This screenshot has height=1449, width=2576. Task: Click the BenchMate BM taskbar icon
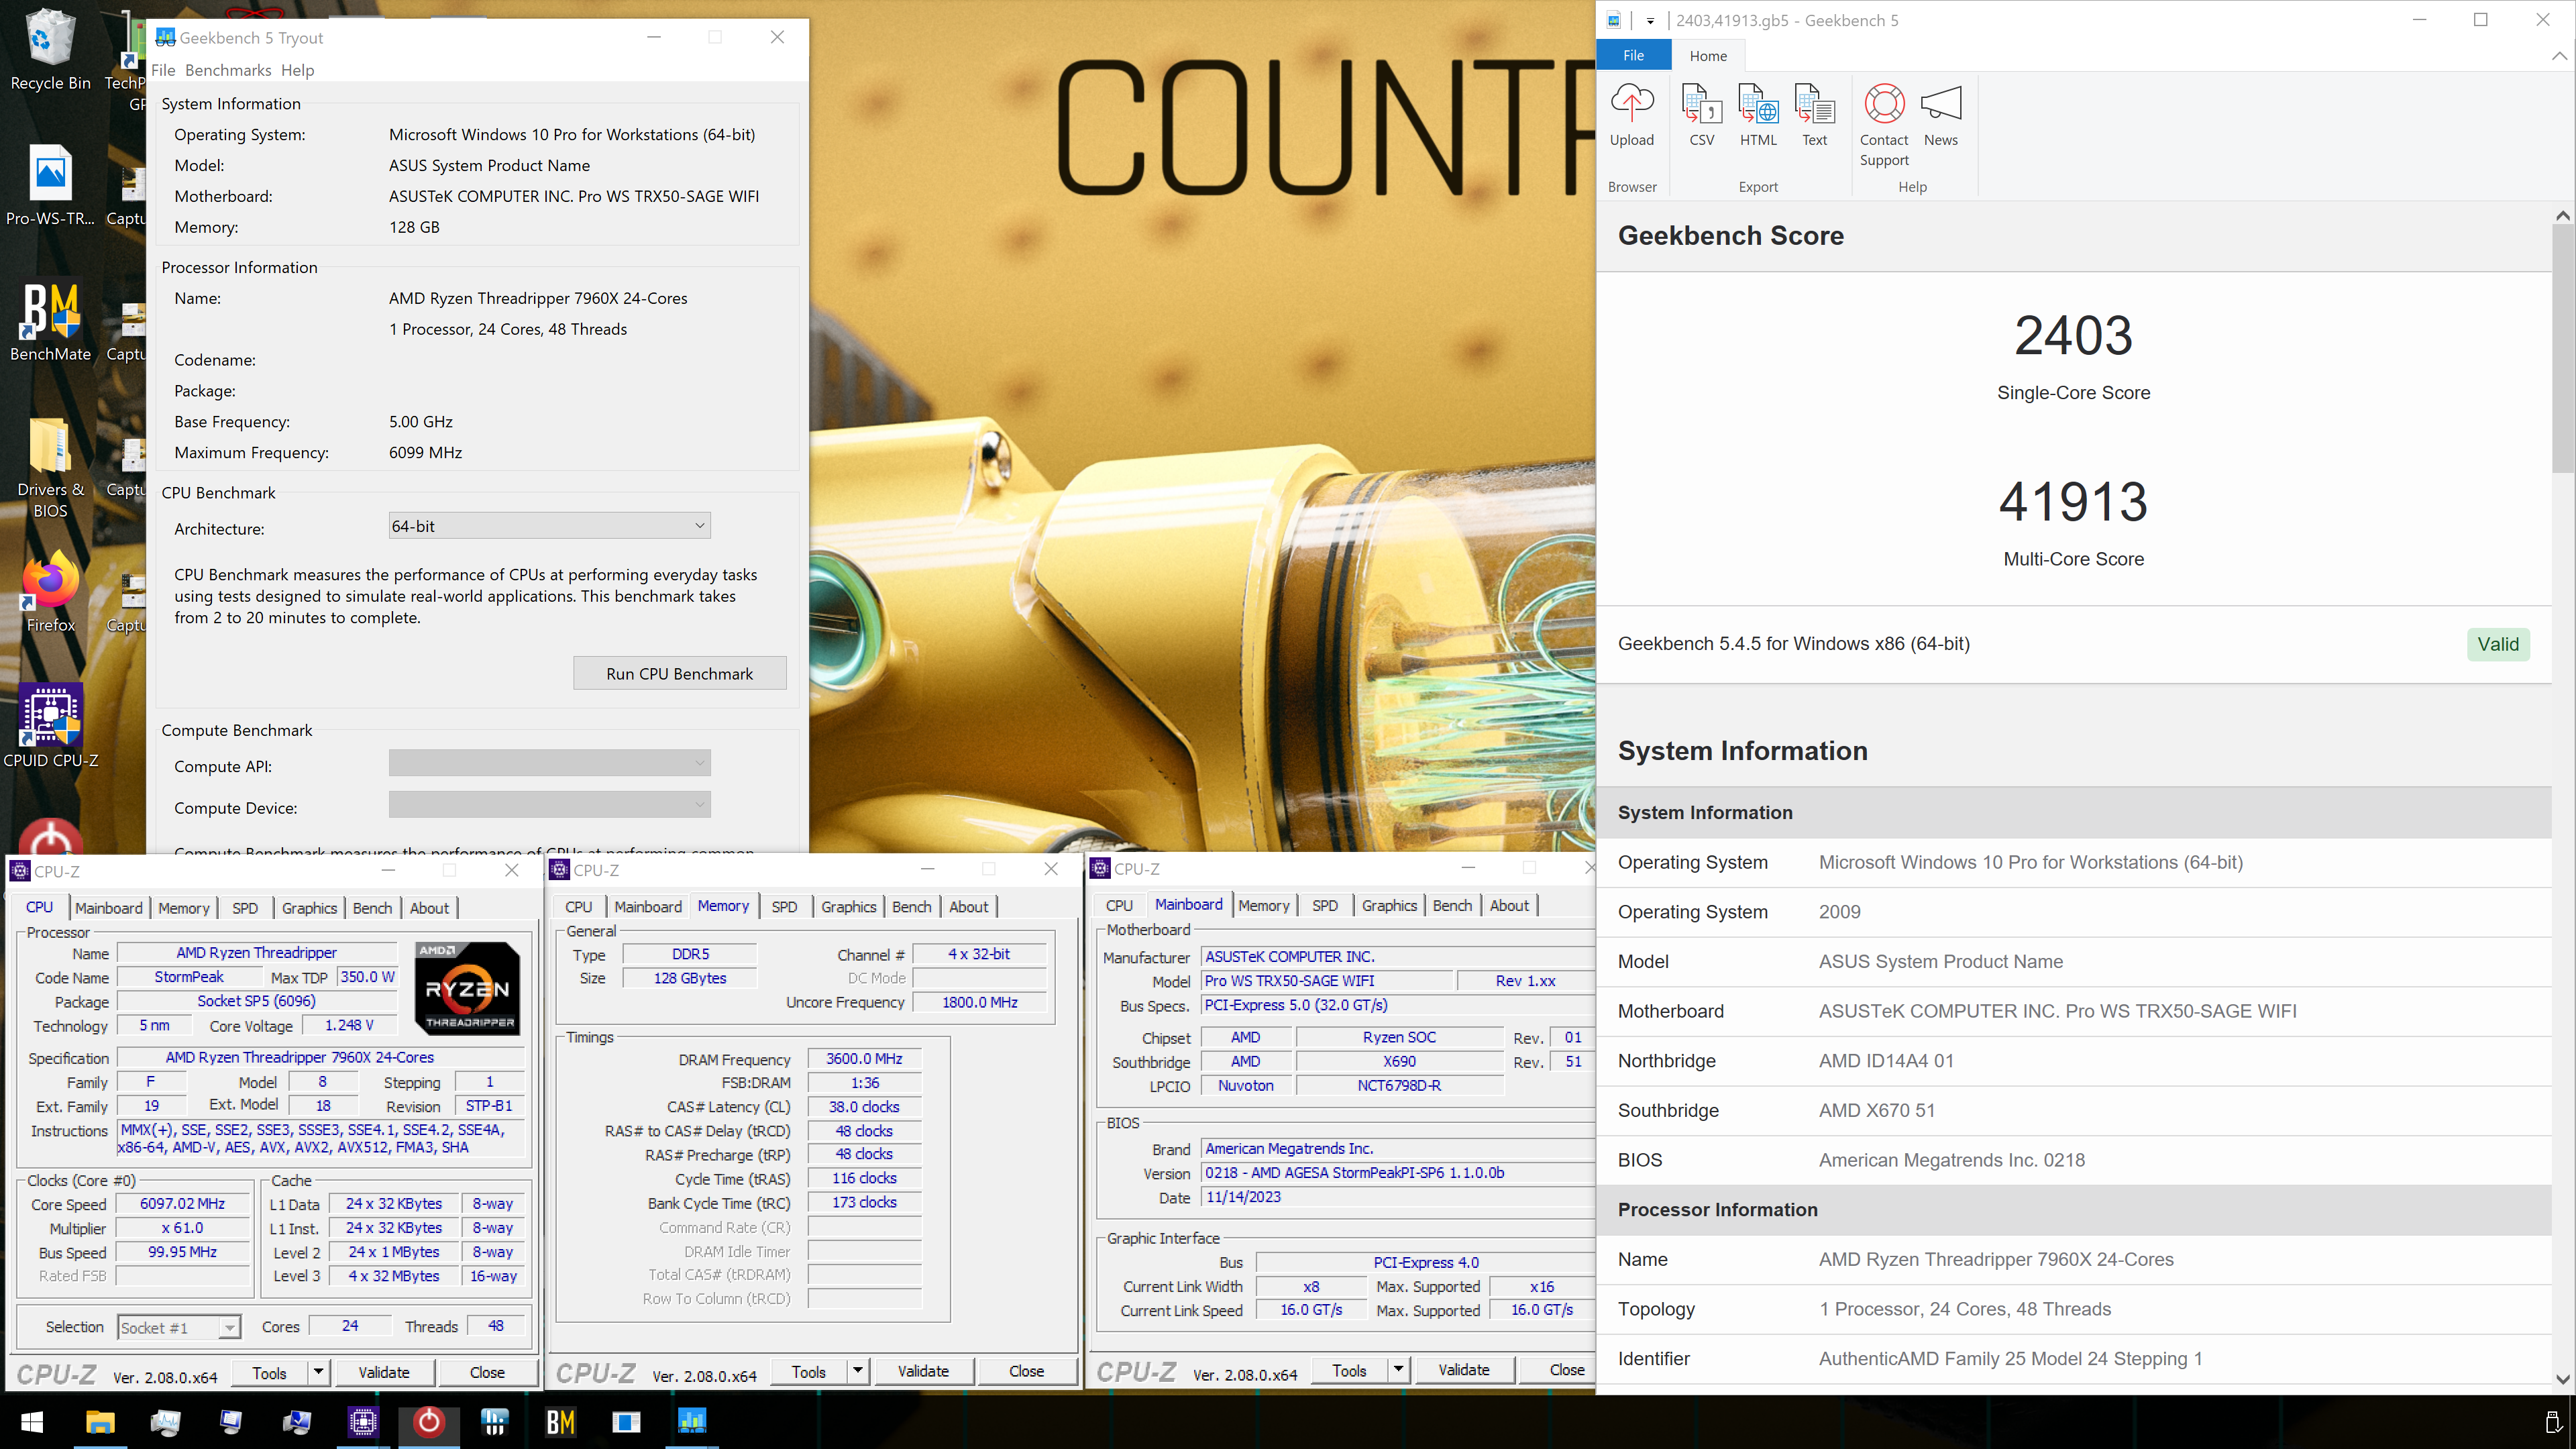click(561, 1422)
